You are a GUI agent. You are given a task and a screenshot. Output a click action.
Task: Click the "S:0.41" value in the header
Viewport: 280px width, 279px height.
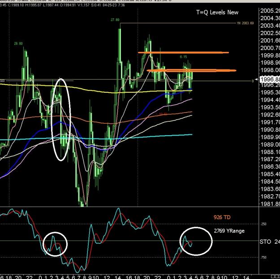coord(96,5)
